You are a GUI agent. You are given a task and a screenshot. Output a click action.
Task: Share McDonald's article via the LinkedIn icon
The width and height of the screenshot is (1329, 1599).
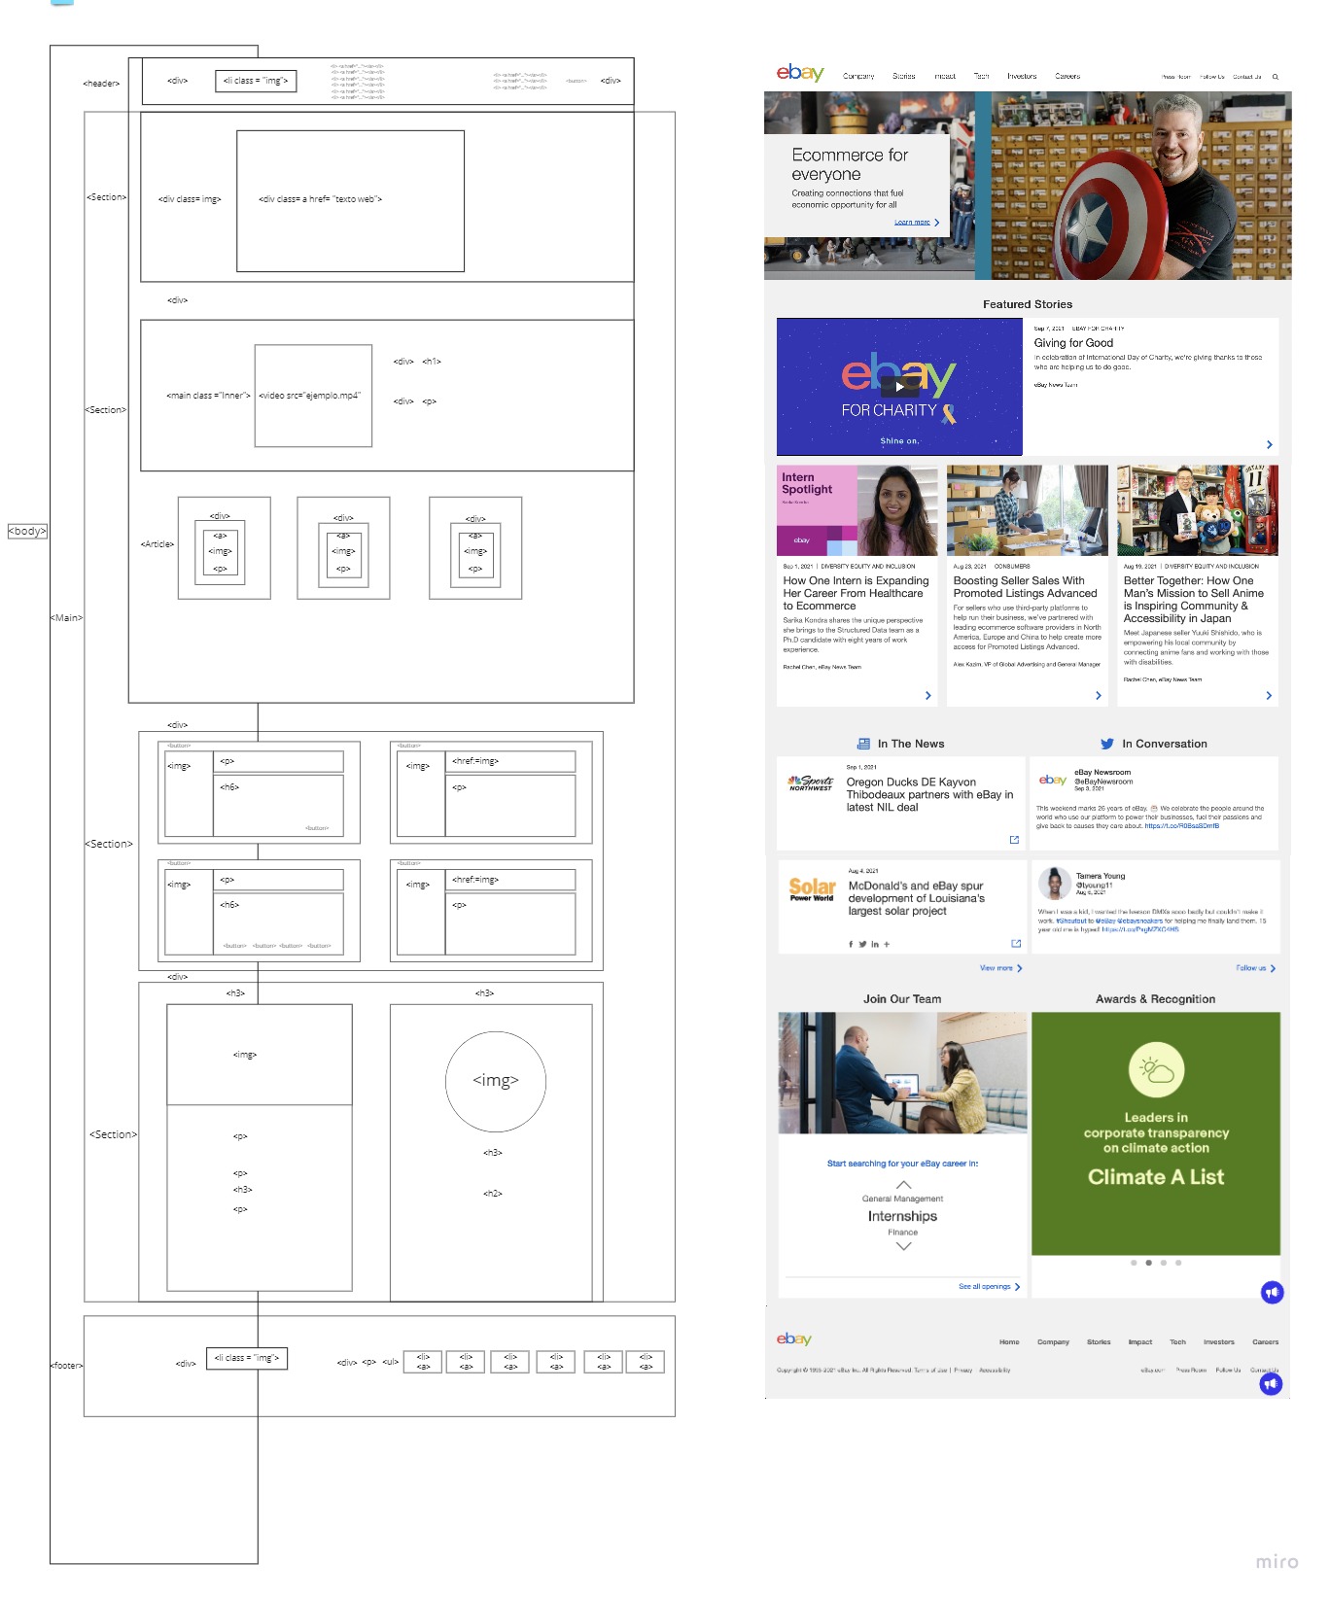[x=875, y=944]
